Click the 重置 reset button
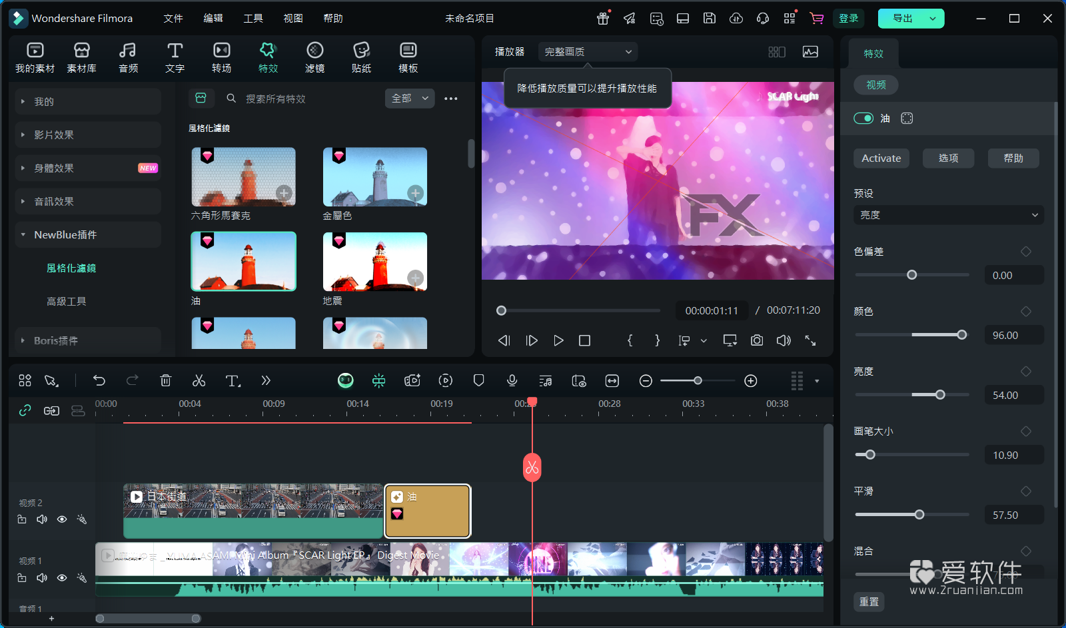1066x628 pixels. [869, 601]
